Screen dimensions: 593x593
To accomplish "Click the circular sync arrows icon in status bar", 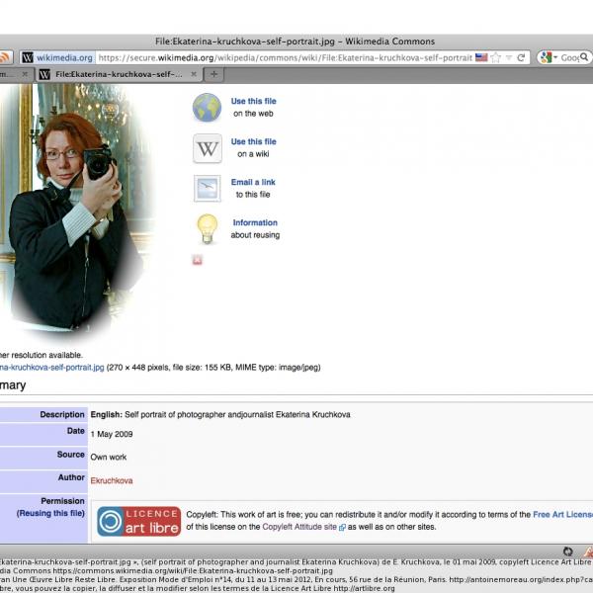I will pos(568,551).
